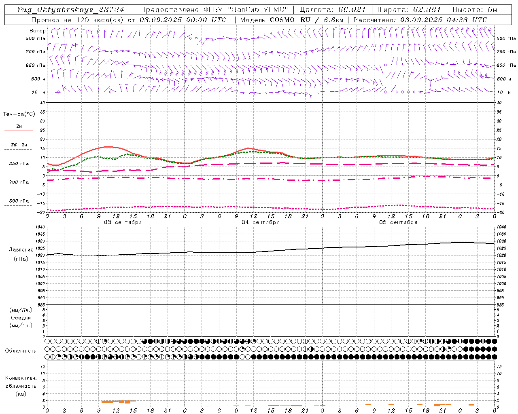
Task: Click the "Давление" pressure panel label
Action: 20,250
